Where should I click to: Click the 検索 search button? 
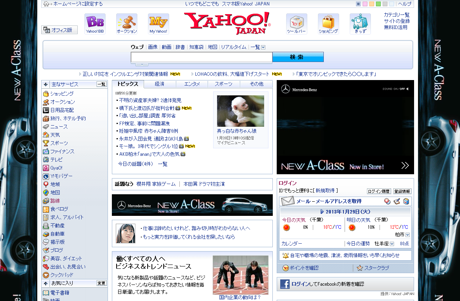click(298, 57)
